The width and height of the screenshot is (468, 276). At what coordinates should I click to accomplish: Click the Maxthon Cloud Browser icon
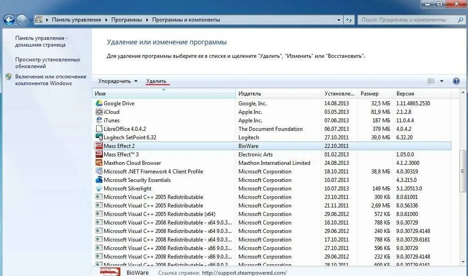[99, 163]
